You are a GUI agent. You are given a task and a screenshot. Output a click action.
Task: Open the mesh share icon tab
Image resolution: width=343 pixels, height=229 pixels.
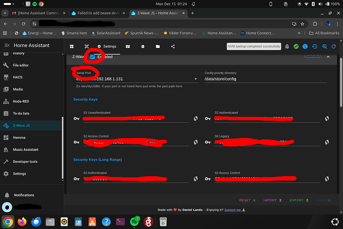coord(173,46)
